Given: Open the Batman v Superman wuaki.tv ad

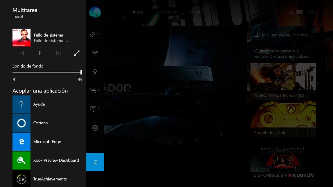Looking at the screenshot, I should pos(283,162).
